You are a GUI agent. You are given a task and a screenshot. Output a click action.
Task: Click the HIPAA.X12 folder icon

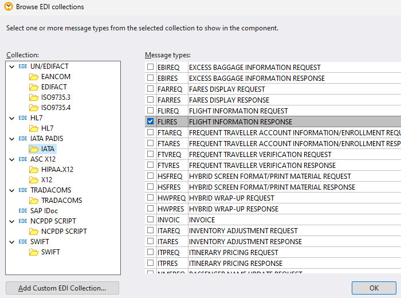[34, 170]
